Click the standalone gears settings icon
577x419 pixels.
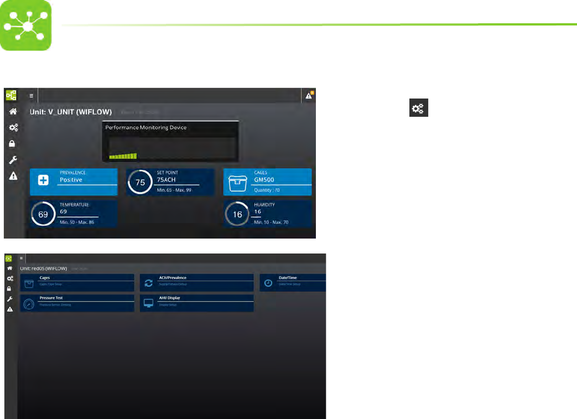(418, 108)
